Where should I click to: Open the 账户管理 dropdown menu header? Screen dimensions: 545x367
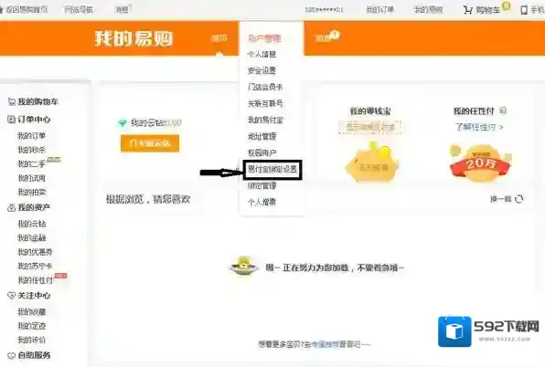[x=264, y=38]
